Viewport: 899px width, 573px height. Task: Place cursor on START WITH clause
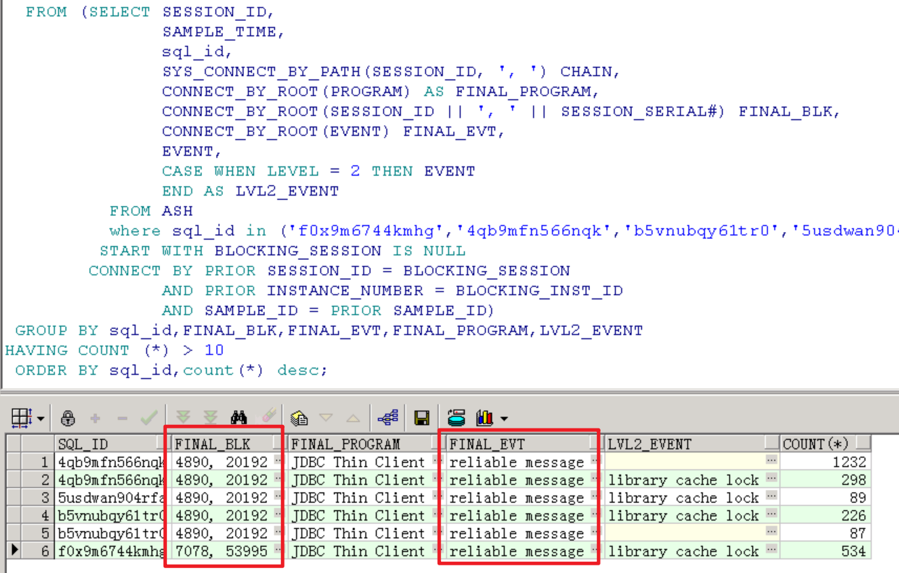point(151,251)
